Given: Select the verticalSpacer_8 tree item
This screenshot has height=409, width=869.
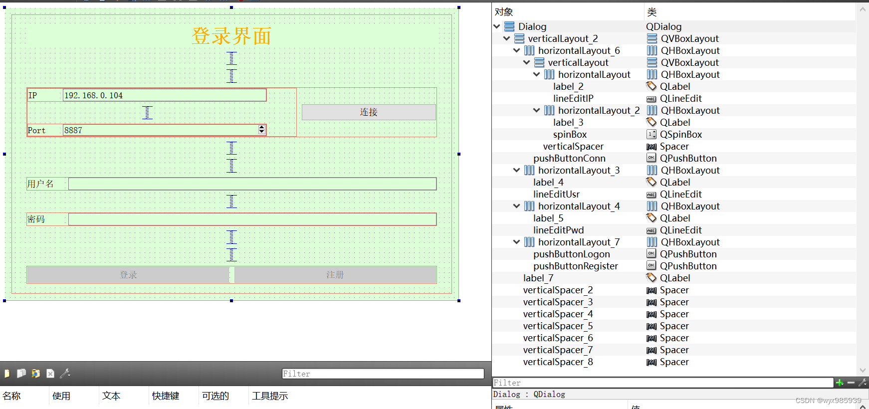Looking at the screenshot, I should pos(558,362).
